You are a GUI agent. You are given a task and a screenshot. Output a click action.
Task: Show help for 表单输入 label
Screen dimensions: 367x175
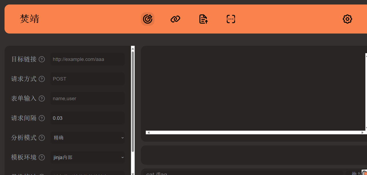[42, 98]
